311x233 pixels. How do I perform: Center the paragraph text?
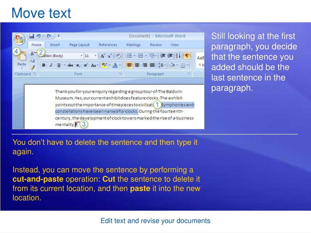(137, 65)
